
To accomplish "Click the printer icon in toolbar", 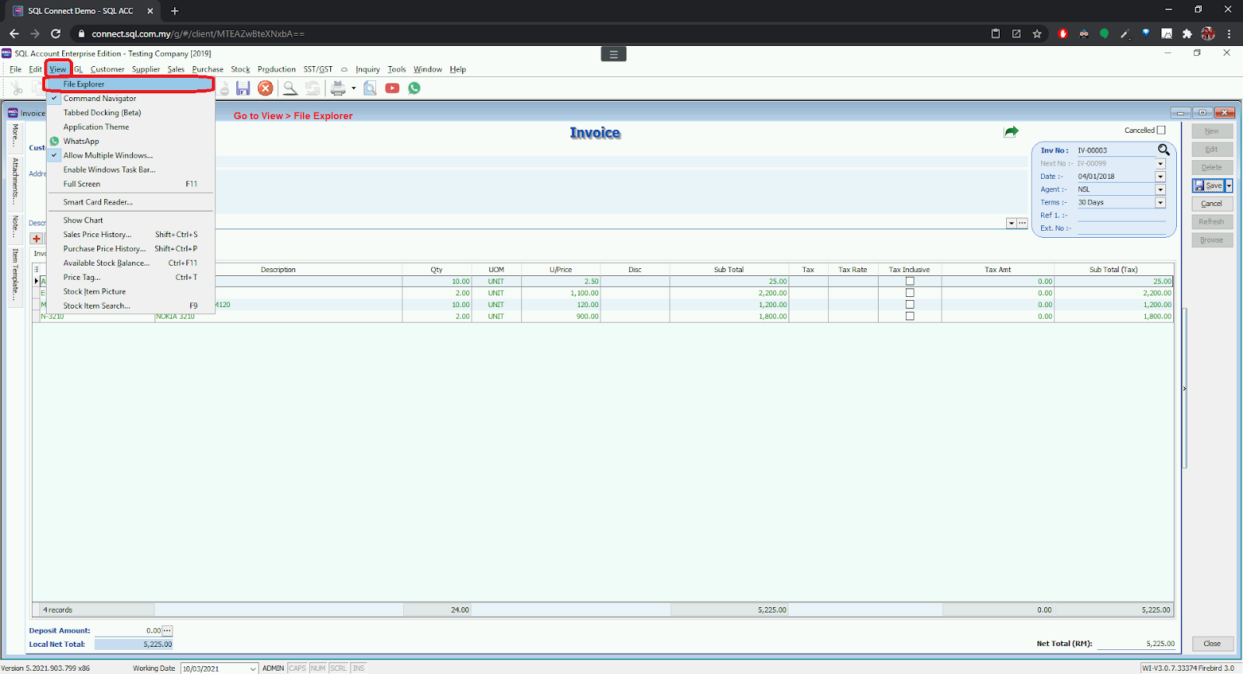I will (338, 89).
